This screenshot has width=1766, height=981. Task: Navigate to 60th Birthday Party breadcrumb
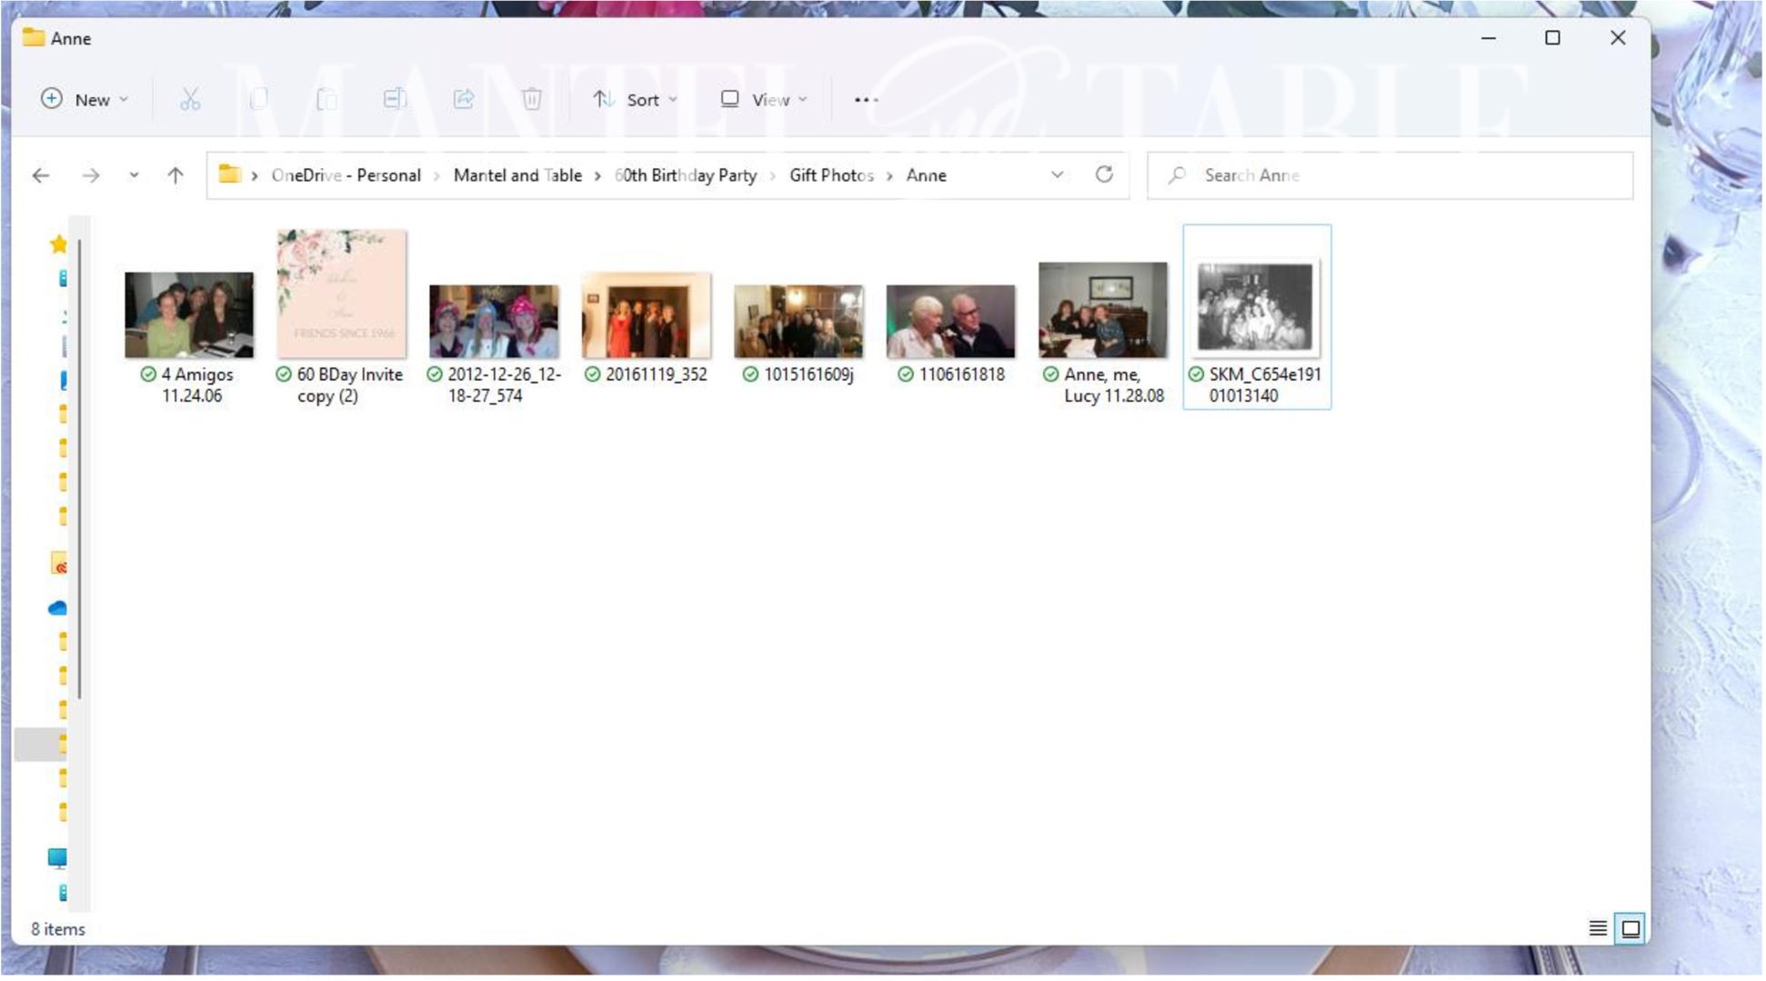coord(687,175)
